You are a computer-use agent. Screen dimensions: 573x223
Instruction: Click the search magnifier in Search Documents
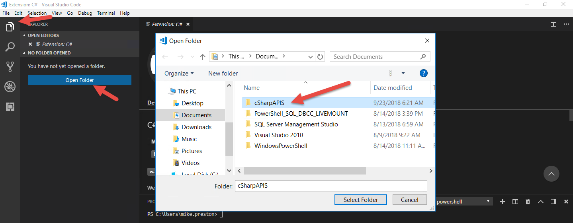pyautogui.click(x=423, y=56)
